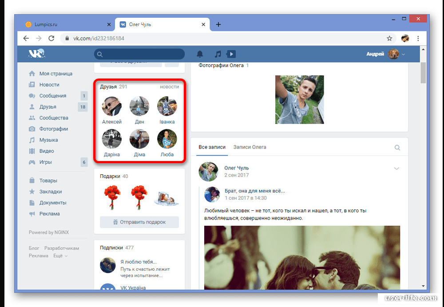Open Документы in the left menu

[53, 203]
